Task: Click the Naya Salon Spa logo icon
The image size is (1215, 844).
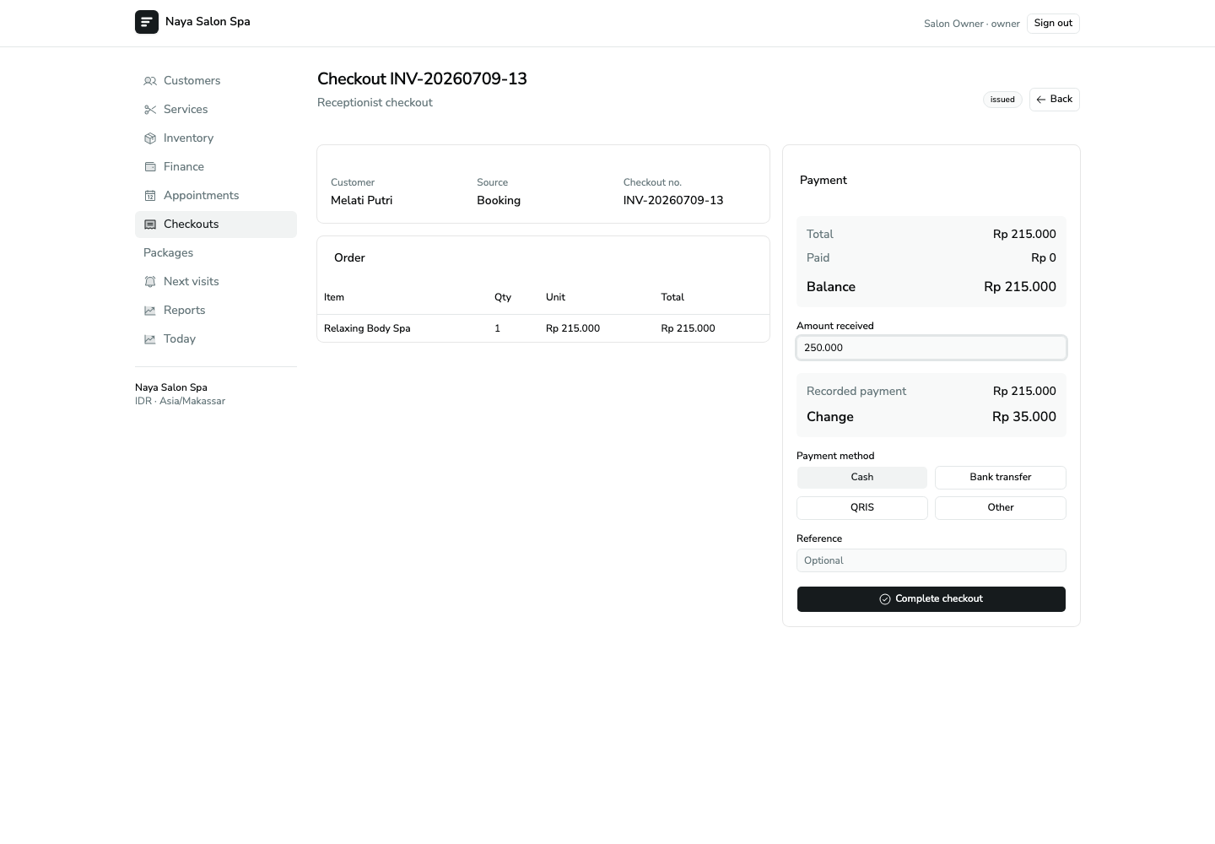Action: tap(147, 22)
